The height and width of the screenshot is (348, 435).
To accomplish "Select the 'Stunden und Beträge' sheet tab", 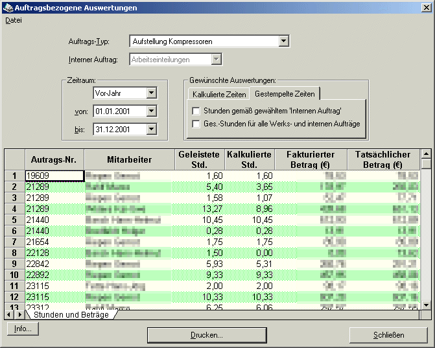I will (x=71, y=315).
